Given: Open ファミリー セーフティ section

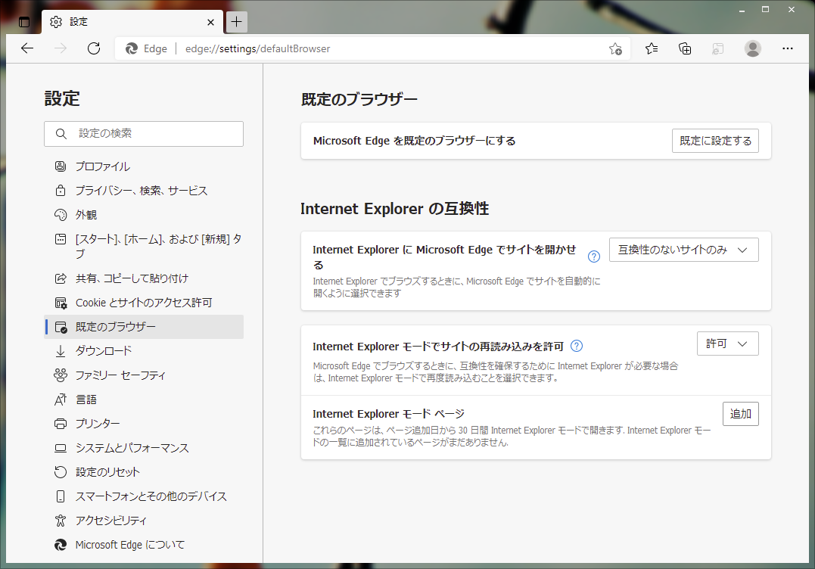Looking at the screenshot, I should tap(144, 375).
